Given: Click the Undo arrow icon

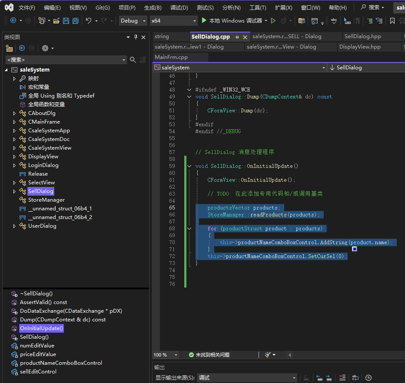Looking at the screenshot, I should tap(89, 21).
